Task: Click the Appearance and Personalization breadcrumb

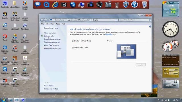Action: pos(78,20)
